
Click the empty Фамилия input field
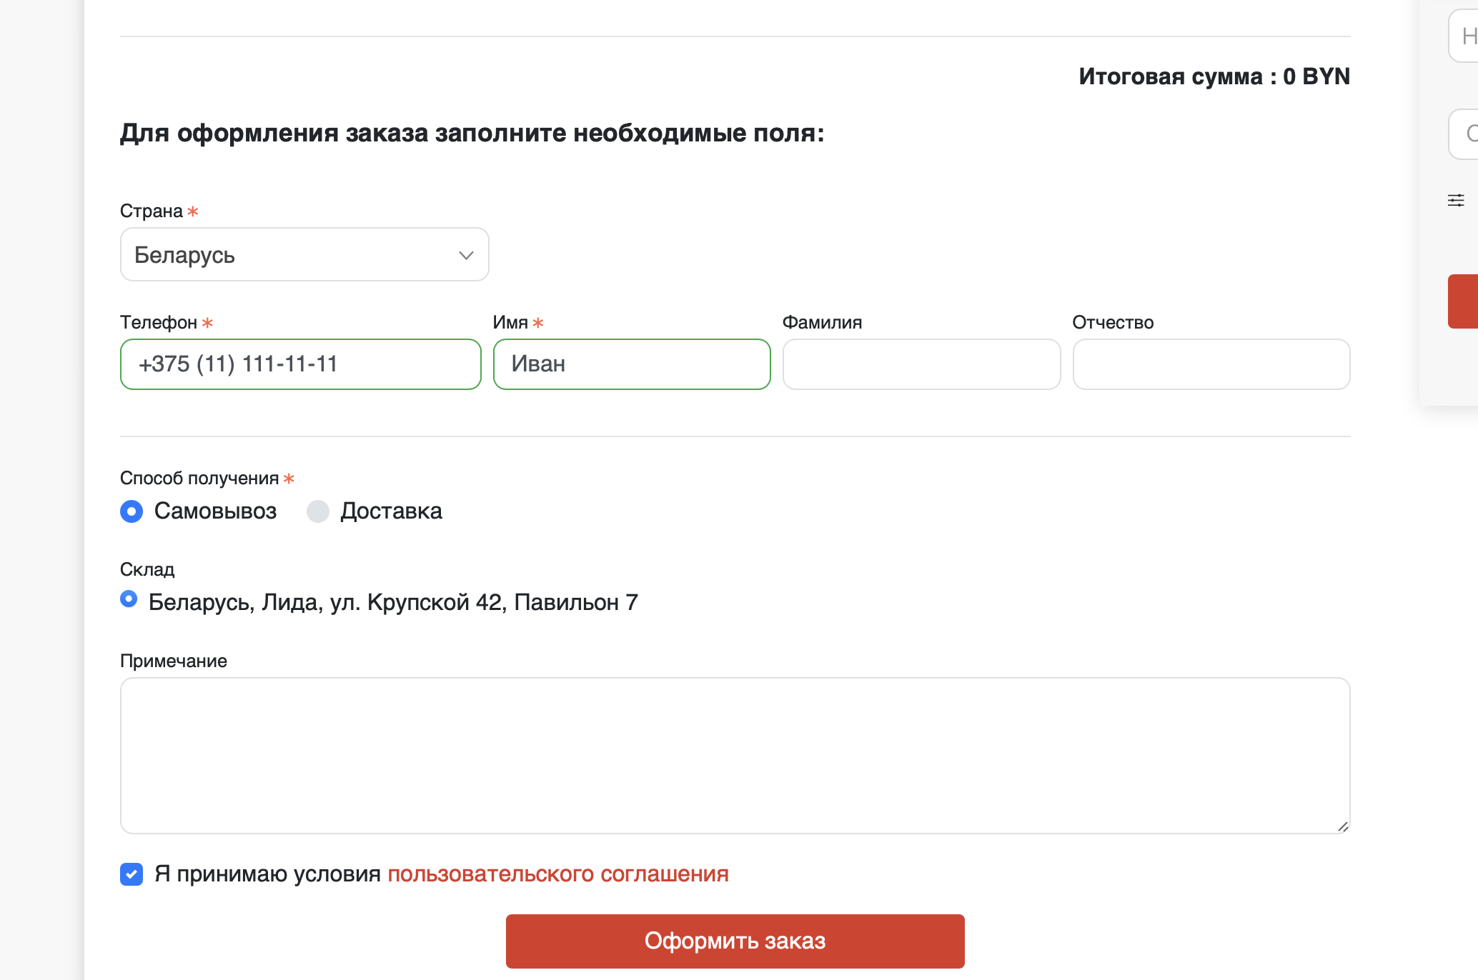pyautogui.click(x=921, y=364)
